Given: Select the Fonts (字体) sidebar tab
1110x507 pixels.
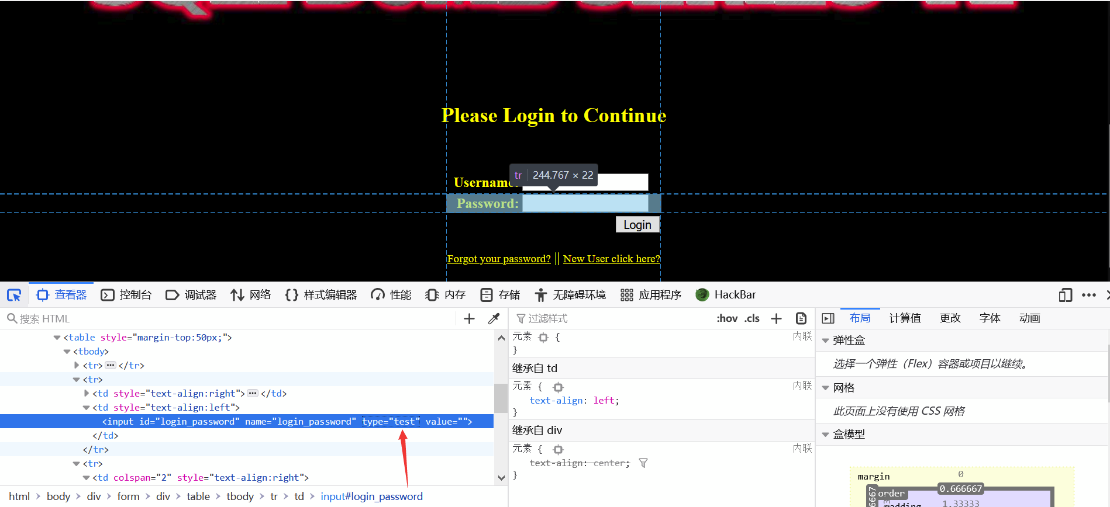Looking at the screenshot, I should coord(990,318).
